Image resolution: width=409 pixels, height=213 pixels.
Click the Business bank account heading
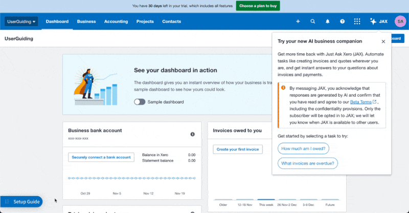95,131
